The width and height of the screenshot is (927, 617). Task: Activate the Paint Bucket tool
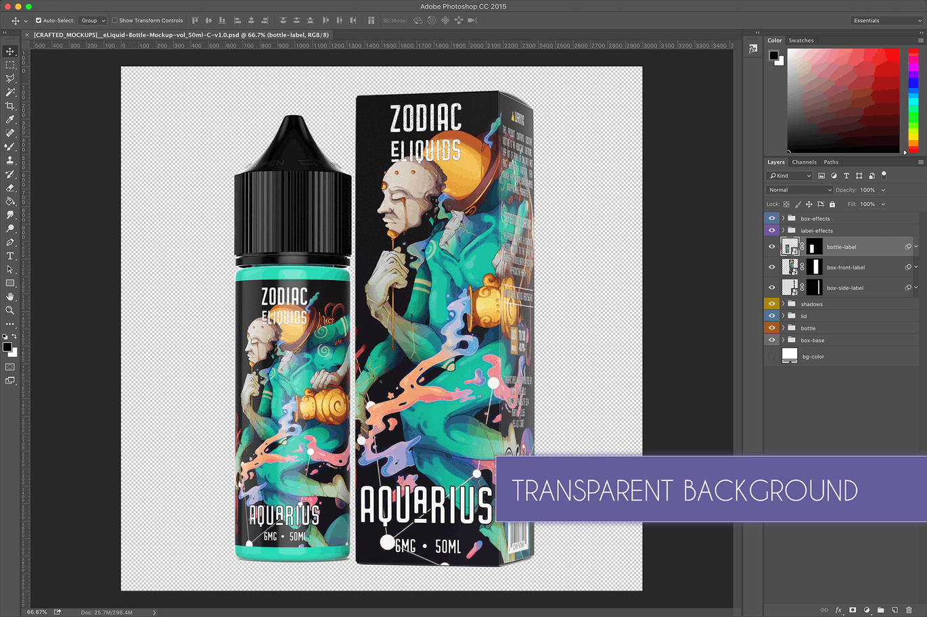10,201
